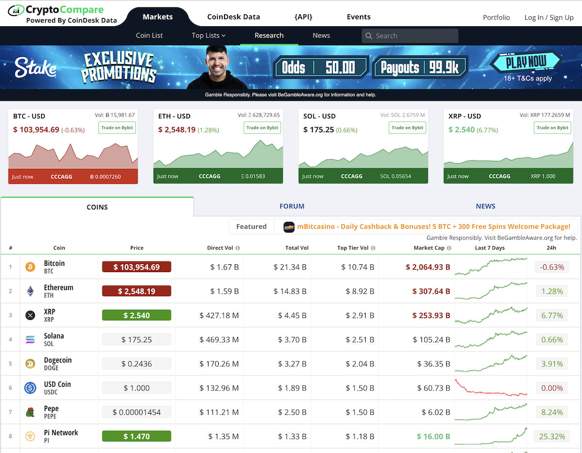
Task: Click the Featured label
Action: (x=251, y=226)
